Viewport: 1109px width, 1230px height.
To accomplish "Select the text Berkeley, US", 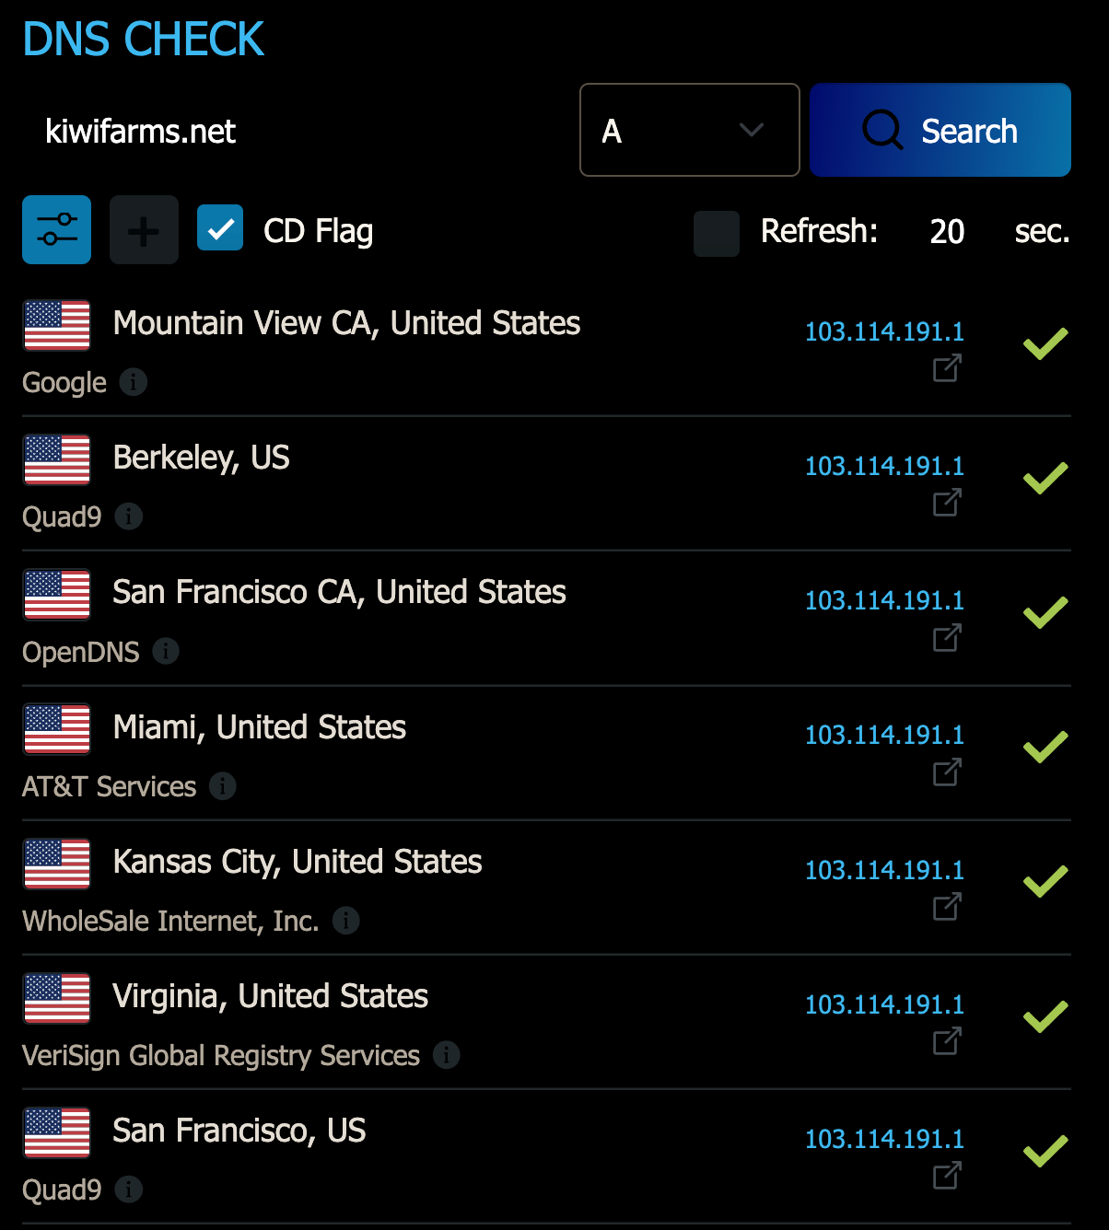I will (201, 458).
